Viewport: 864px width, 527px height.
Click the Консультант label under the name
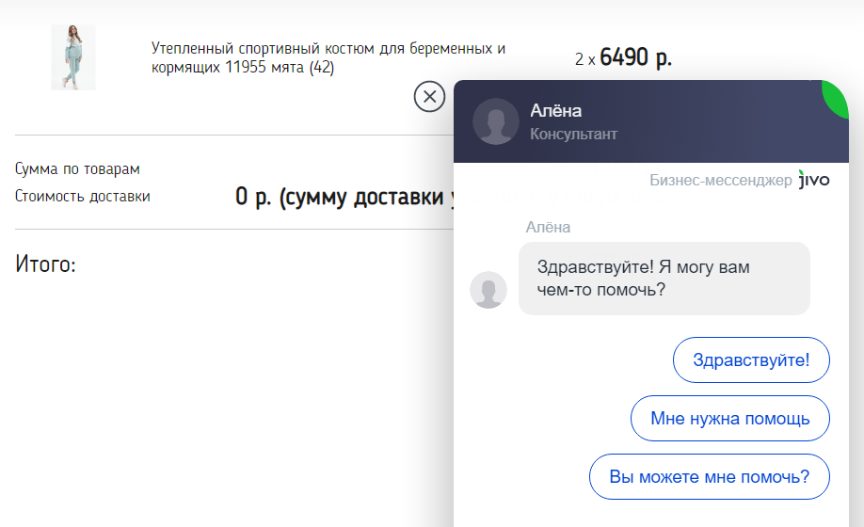pos(573,134)
